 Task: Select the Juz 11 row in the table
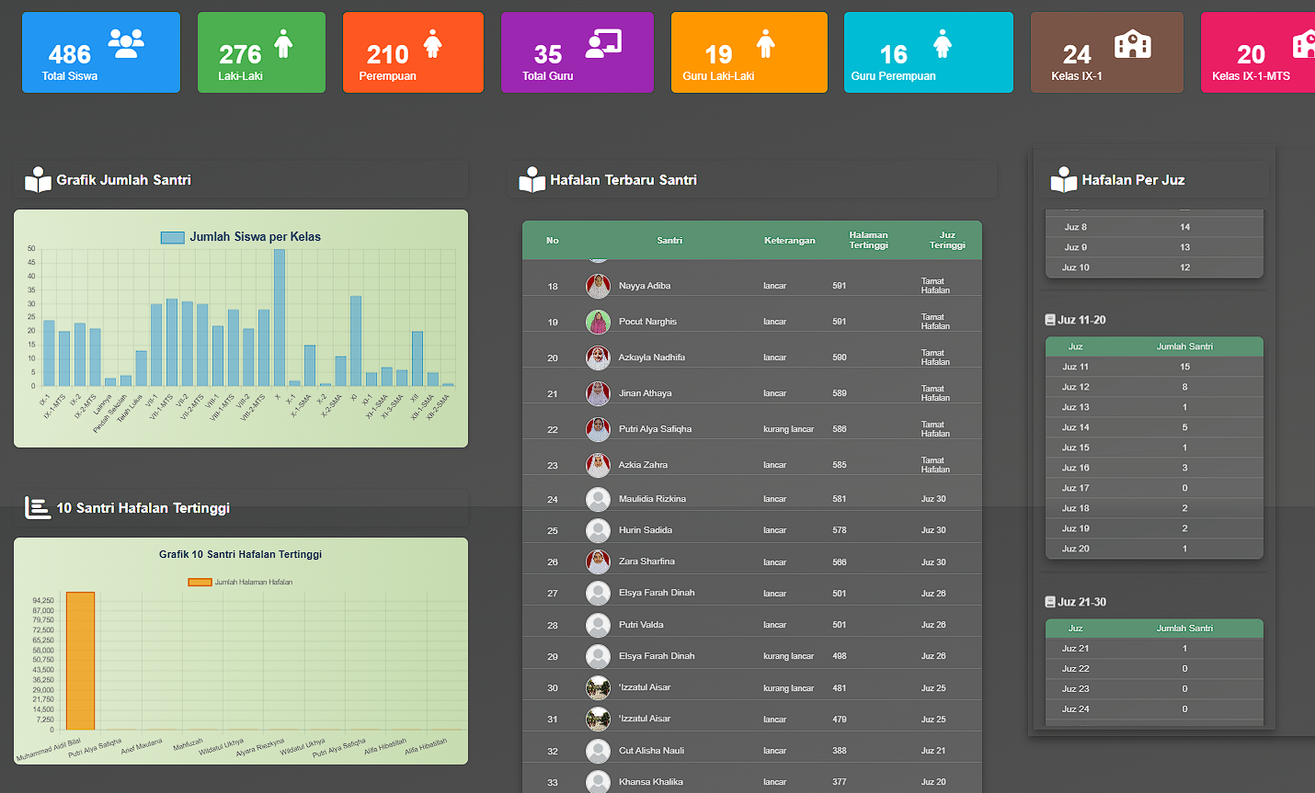(x=1154, y=367)
